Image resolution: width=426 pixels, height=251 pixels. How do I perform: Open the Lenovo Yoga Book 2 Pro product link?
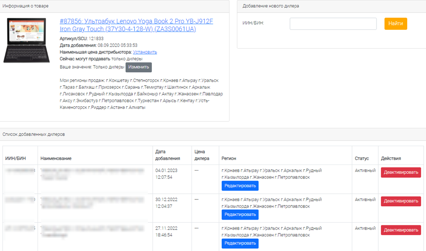coord(136,25)
